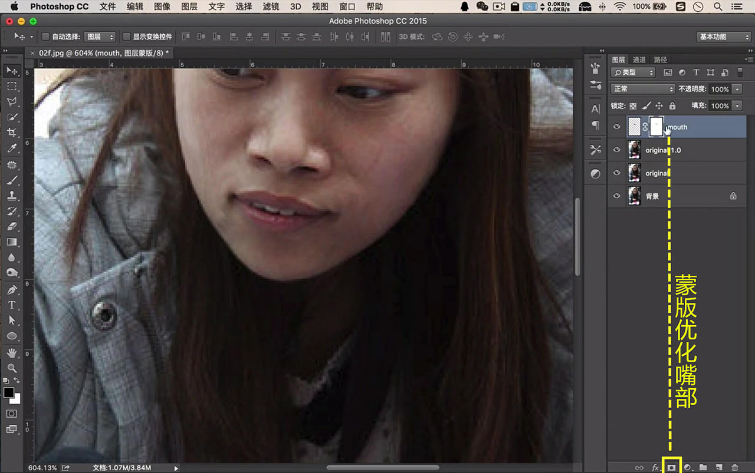Delete layer using the trash icon
Image resolution: width=755 pixels, height=473 pixels.
(734, 467)
